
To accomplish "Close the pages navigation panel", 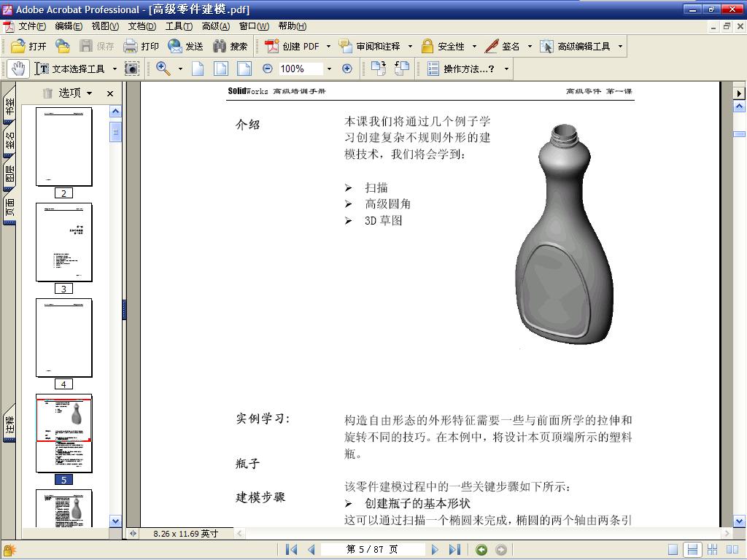I will click(x=110, y=93).
